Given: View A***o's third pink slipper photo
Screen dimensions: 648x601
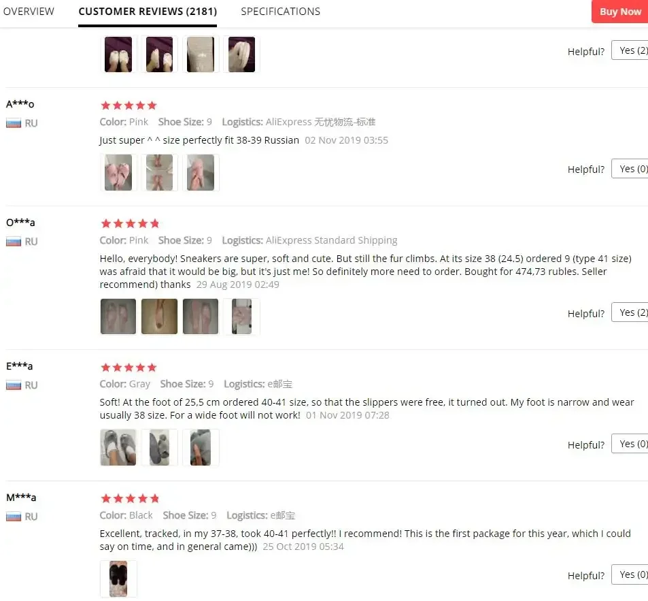Looking at the screenshot, I should (201, 172).
